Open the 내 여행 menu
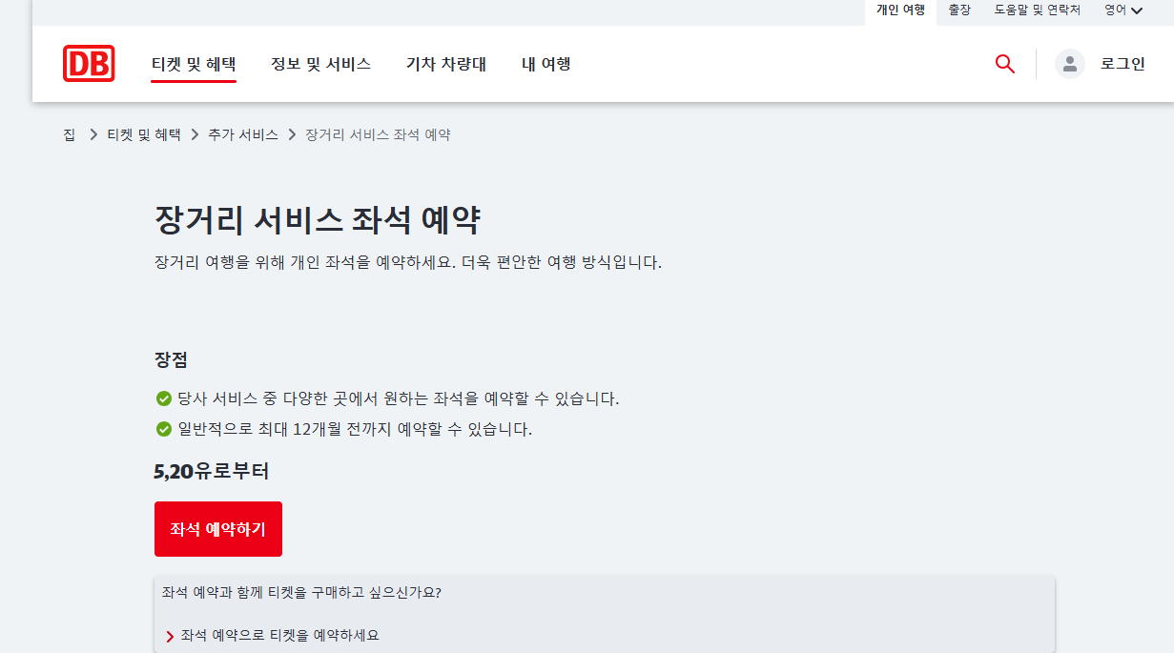Image resolution: width=1174 pixels, height=653 pixels. tap(546, 64)
